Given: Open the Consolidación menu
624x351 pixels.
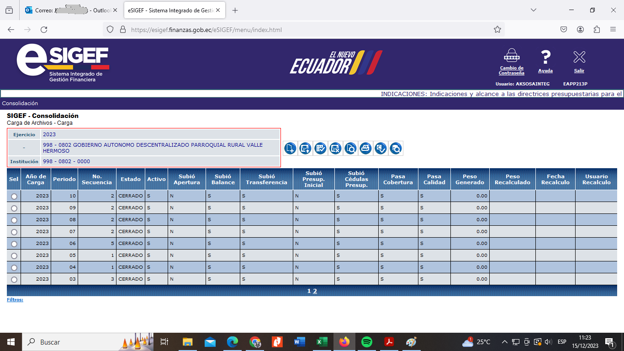Looking at the screenshot, I should click(20, 103).
